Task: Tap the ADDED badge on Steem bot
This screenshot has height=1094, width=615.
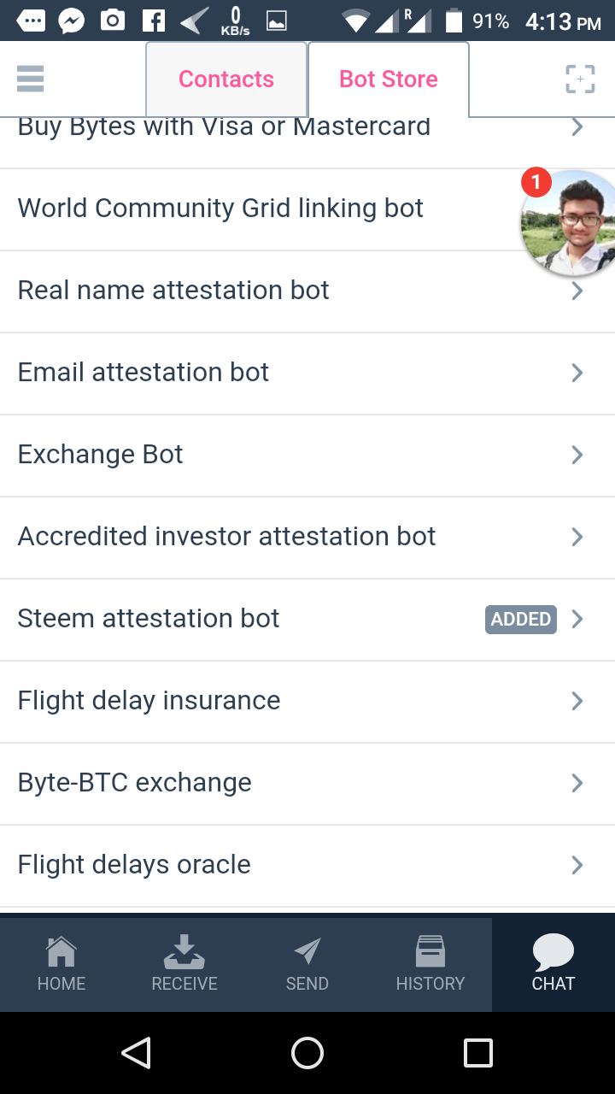Action: click(521, 620)
